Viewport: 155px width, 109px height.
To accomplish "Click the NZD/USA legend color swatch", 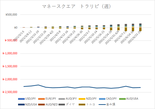I will 21,105.
